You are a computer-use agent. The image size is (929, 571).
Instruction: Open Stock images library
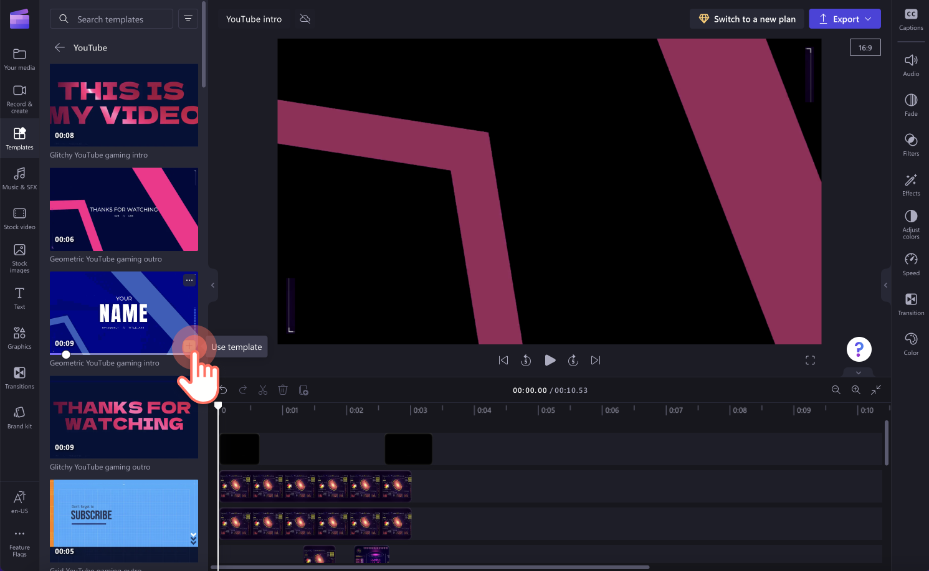[19, 258]
